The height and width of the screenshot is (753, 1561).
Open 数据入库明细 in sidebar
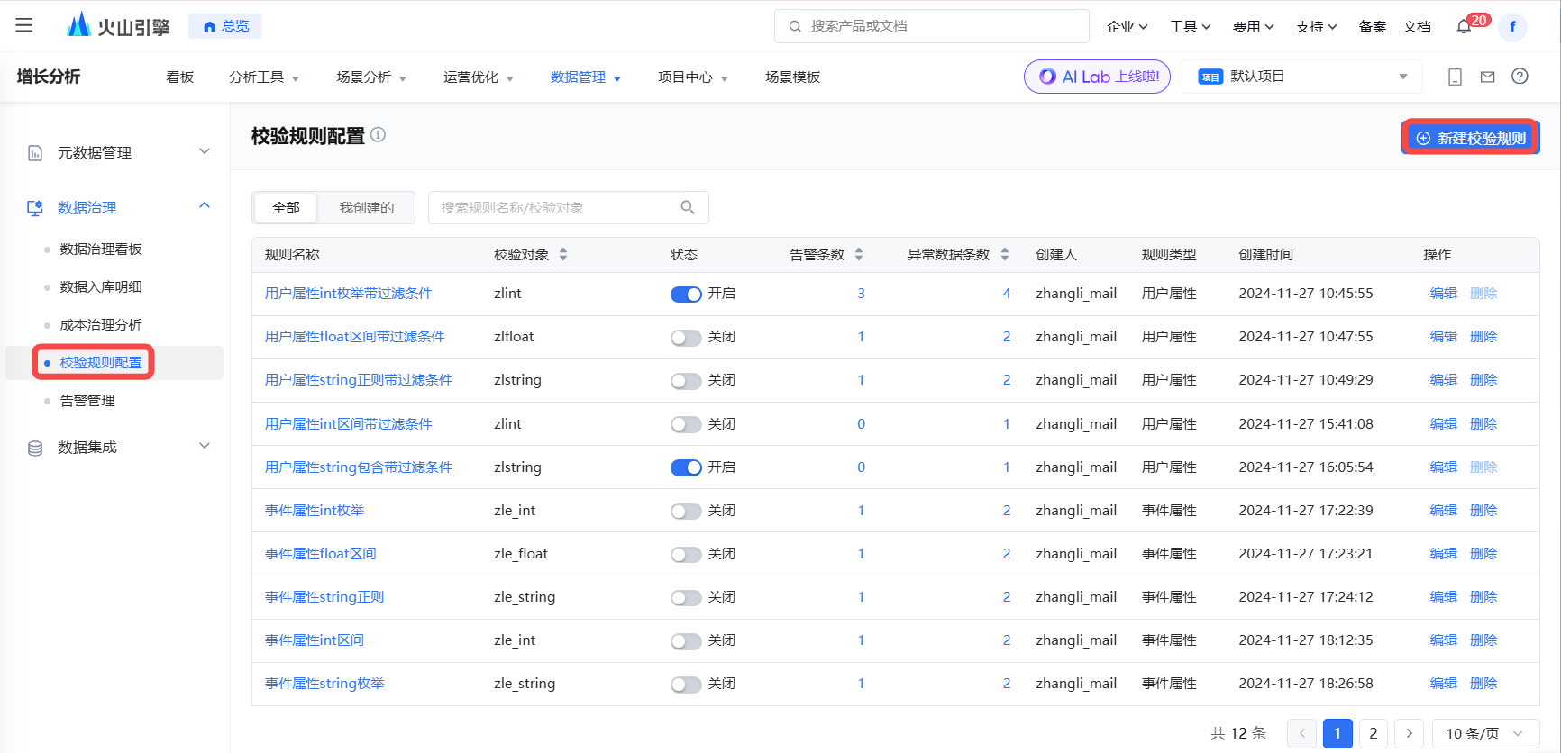coord(101,287)
